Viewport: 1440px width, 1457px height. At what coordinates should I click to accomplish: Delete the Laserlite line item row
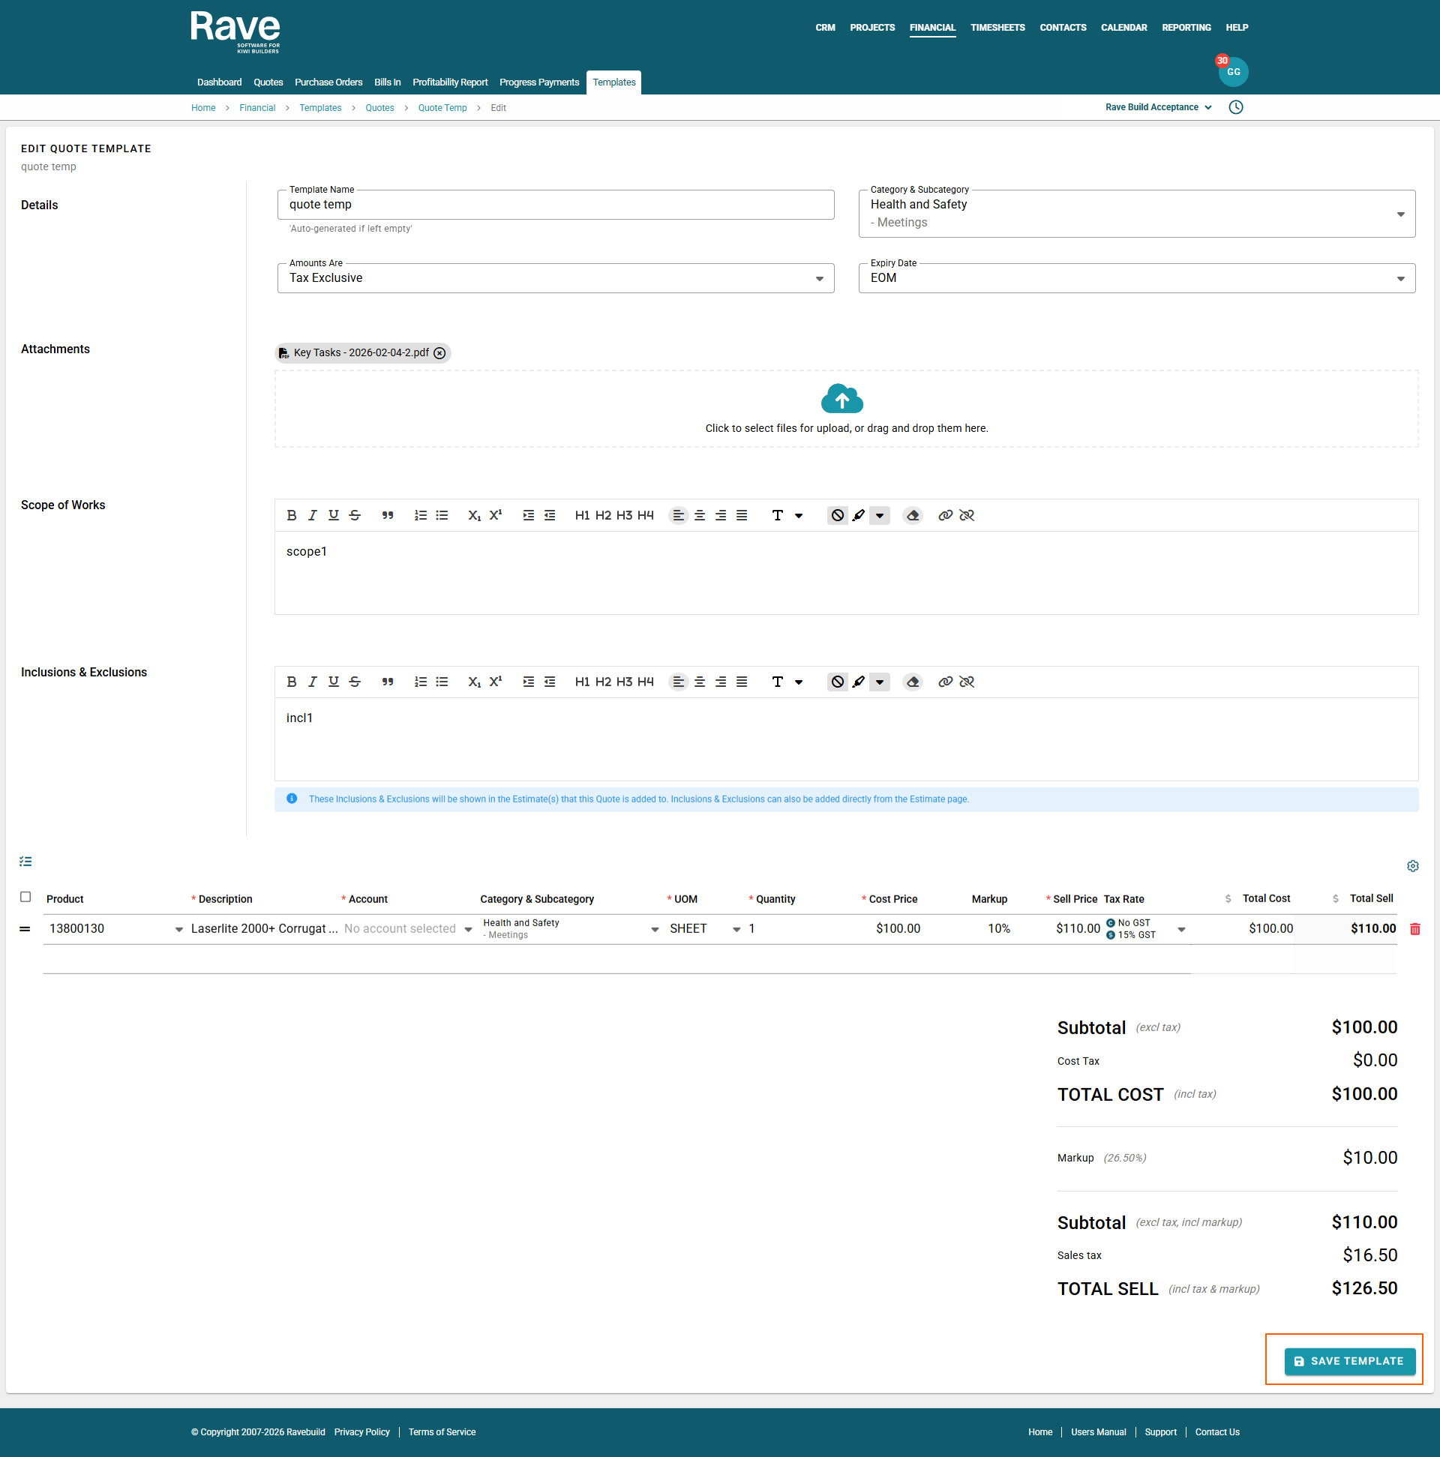[x=1415, y=929]
